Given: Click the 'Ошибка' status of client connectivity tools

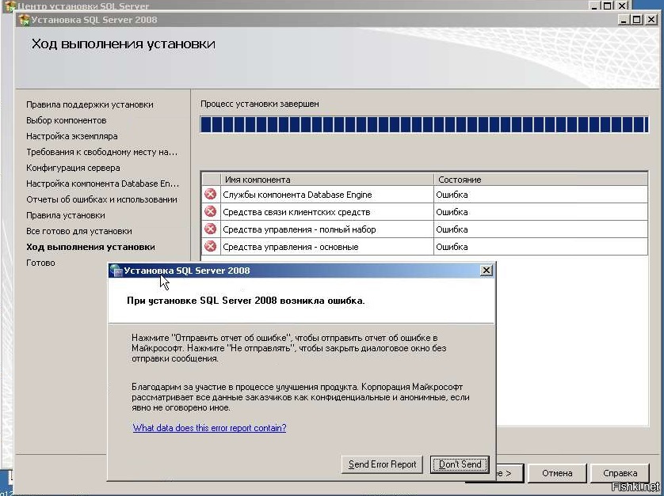Looking at the screenshot, I should click(x=452, y=212).
